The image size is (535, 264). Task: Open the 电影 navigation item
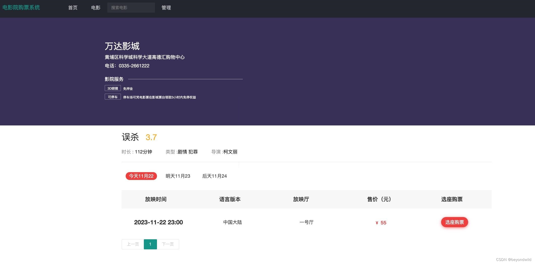click(96, 8)
